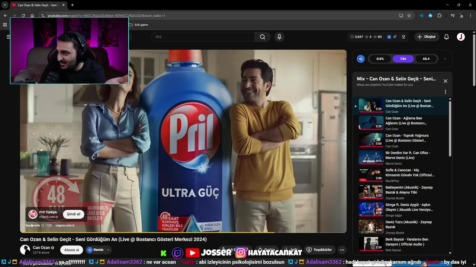The image size is (476, 267).
Task: Play Sufle & Canozan - Hiç Kimsenin Günahı Yok
Action: [402, 175]
